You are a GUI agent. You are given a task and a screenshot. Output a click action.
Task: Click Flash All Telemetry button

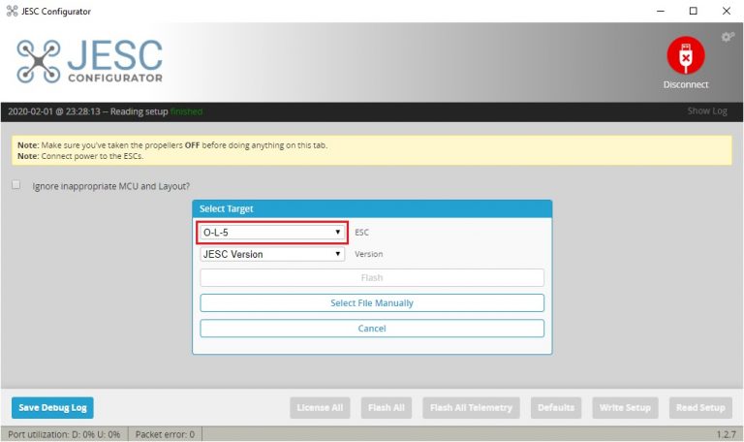click(471, 407)
